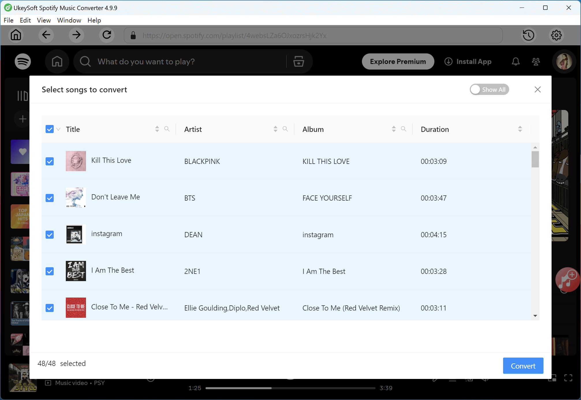The width and height of the screenshot is (581, 400).
Task: Open Spotify notifications bell
Action: (515, 61)
